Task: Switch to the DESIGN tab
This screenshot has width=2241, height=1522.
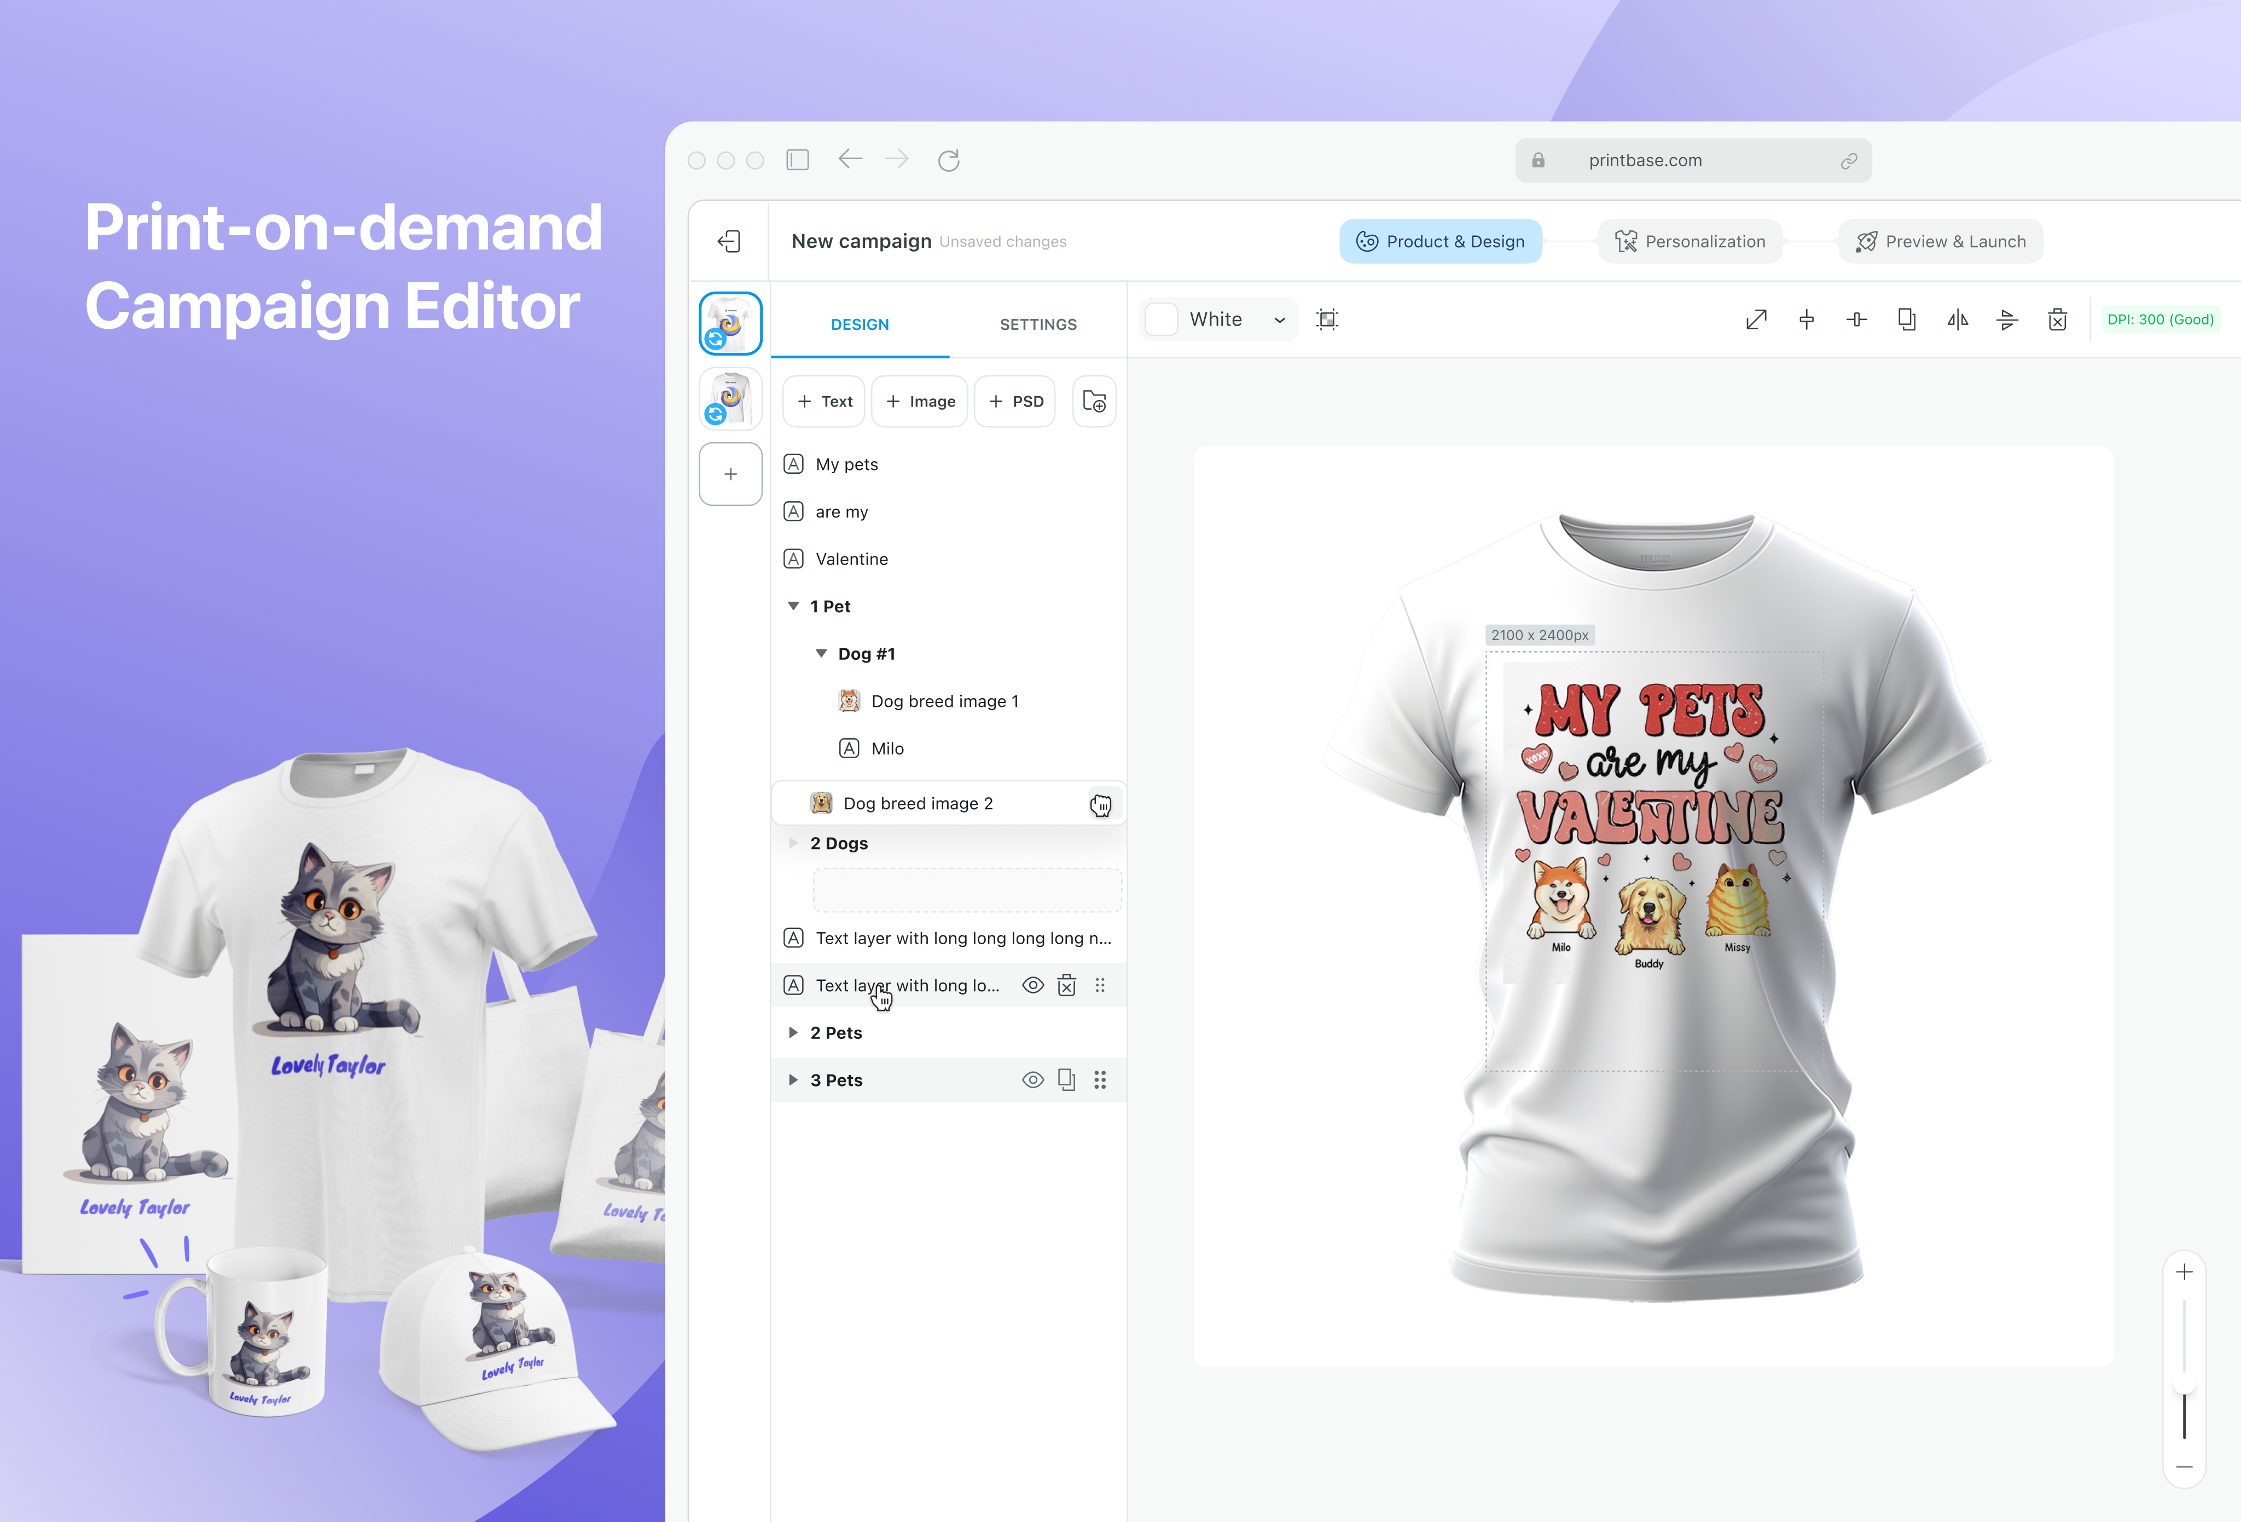Action: tap(860, 324)
